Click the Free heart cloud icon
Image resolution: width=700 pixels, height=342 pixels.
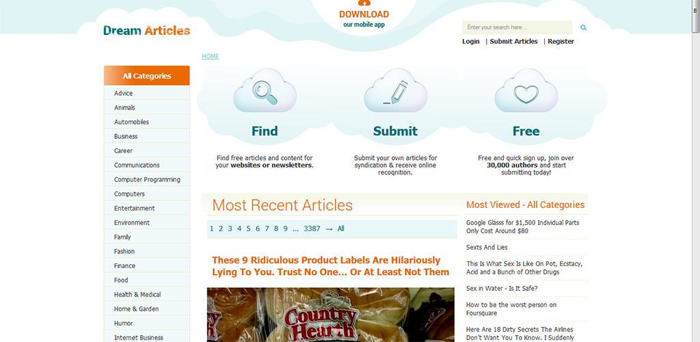(x=526, y=91)
